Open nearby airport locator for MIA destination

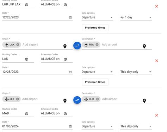(x=144, y=46)
